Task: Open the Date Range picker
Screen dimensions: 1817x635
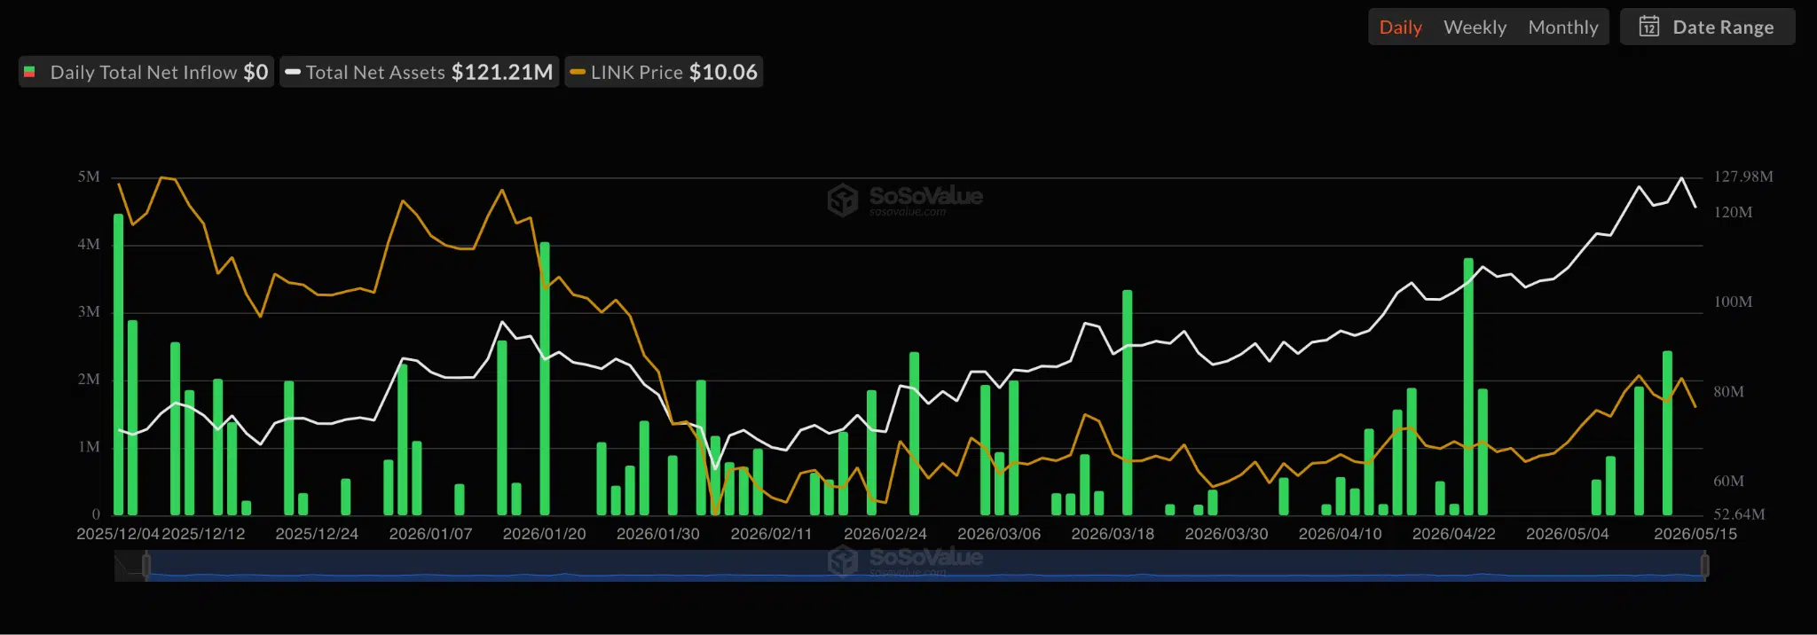Action: [x=1708, y=27]
